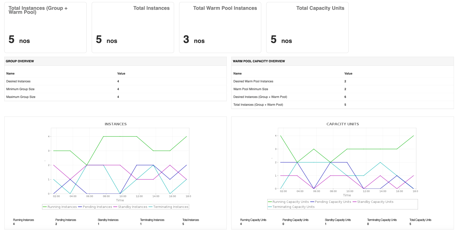This screenshot has height=233, width=458.
Task: Hide Standby Capacity Units legend entry
Action: coord(373,202)
